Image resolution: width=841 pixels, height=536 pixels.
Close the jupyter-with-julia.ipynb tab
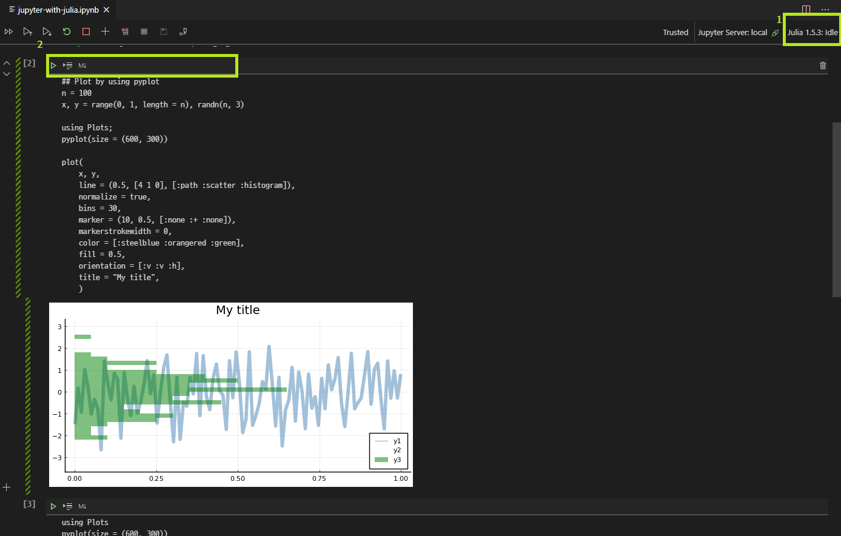pos(107,10)
